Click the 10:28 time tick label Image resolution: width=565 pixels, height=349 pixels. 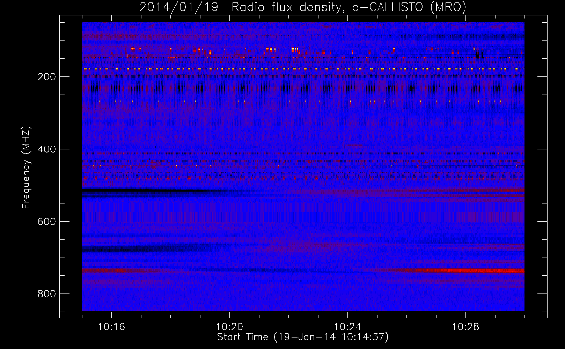click(465, 327)
